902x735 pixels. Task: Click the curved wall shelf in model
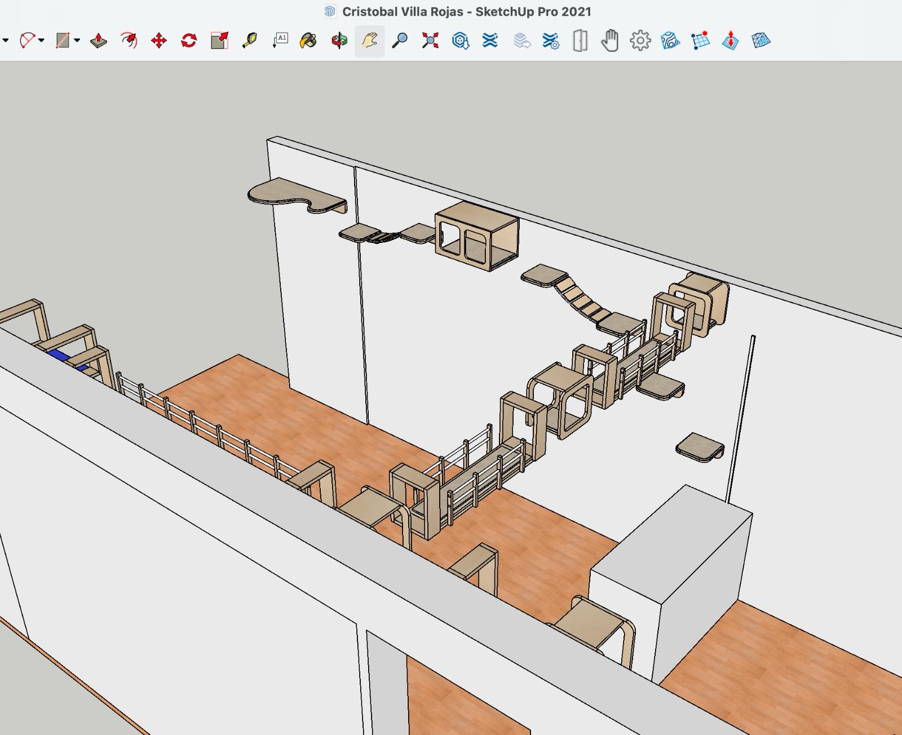coord(297,196)
